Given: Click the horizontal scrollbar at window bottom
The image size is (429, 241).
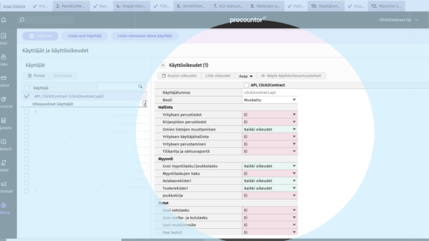Looking at the screenshot, I should [163, 240].
